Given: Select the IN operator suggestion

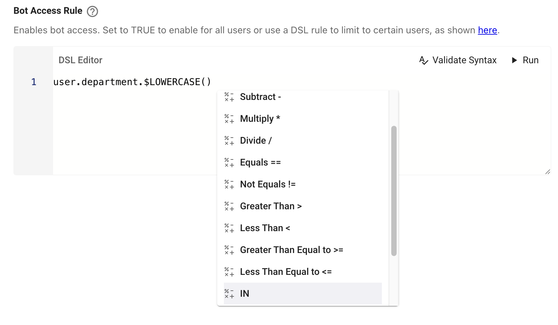Looking at the screenshot, I should 245,294.
